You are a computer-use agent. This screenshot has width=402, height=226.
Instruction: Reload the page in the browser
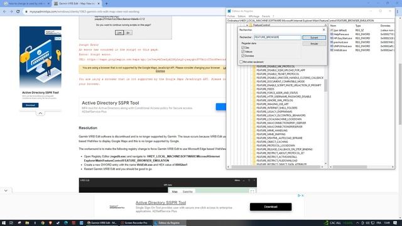tap(18, 11)
